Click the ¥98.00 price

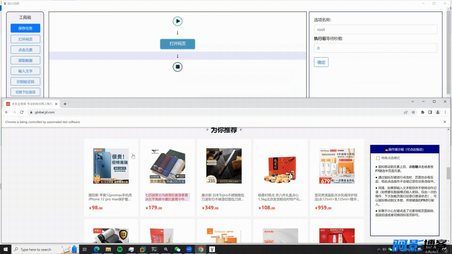pyautogui.click(x=96, y=208)
